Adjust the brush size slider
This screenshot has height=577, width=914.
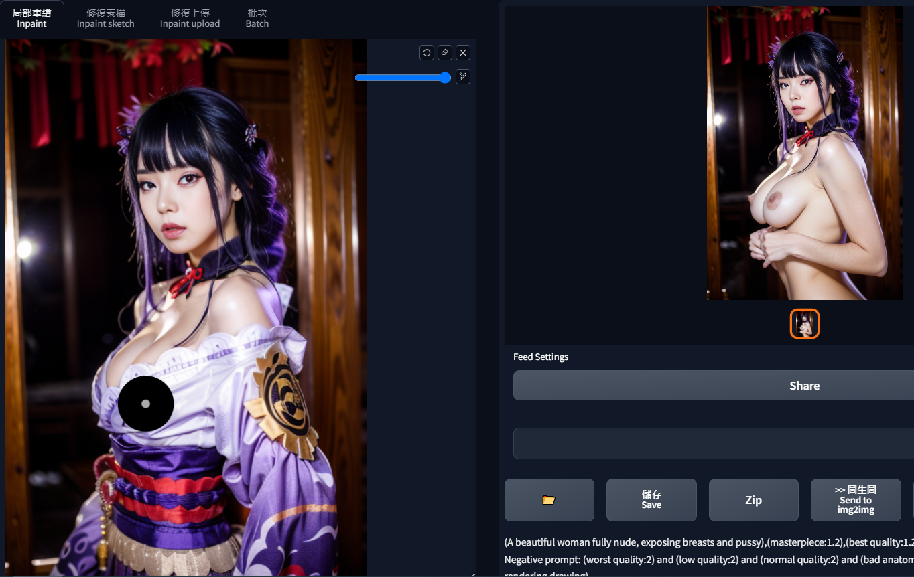pos(402,78)
